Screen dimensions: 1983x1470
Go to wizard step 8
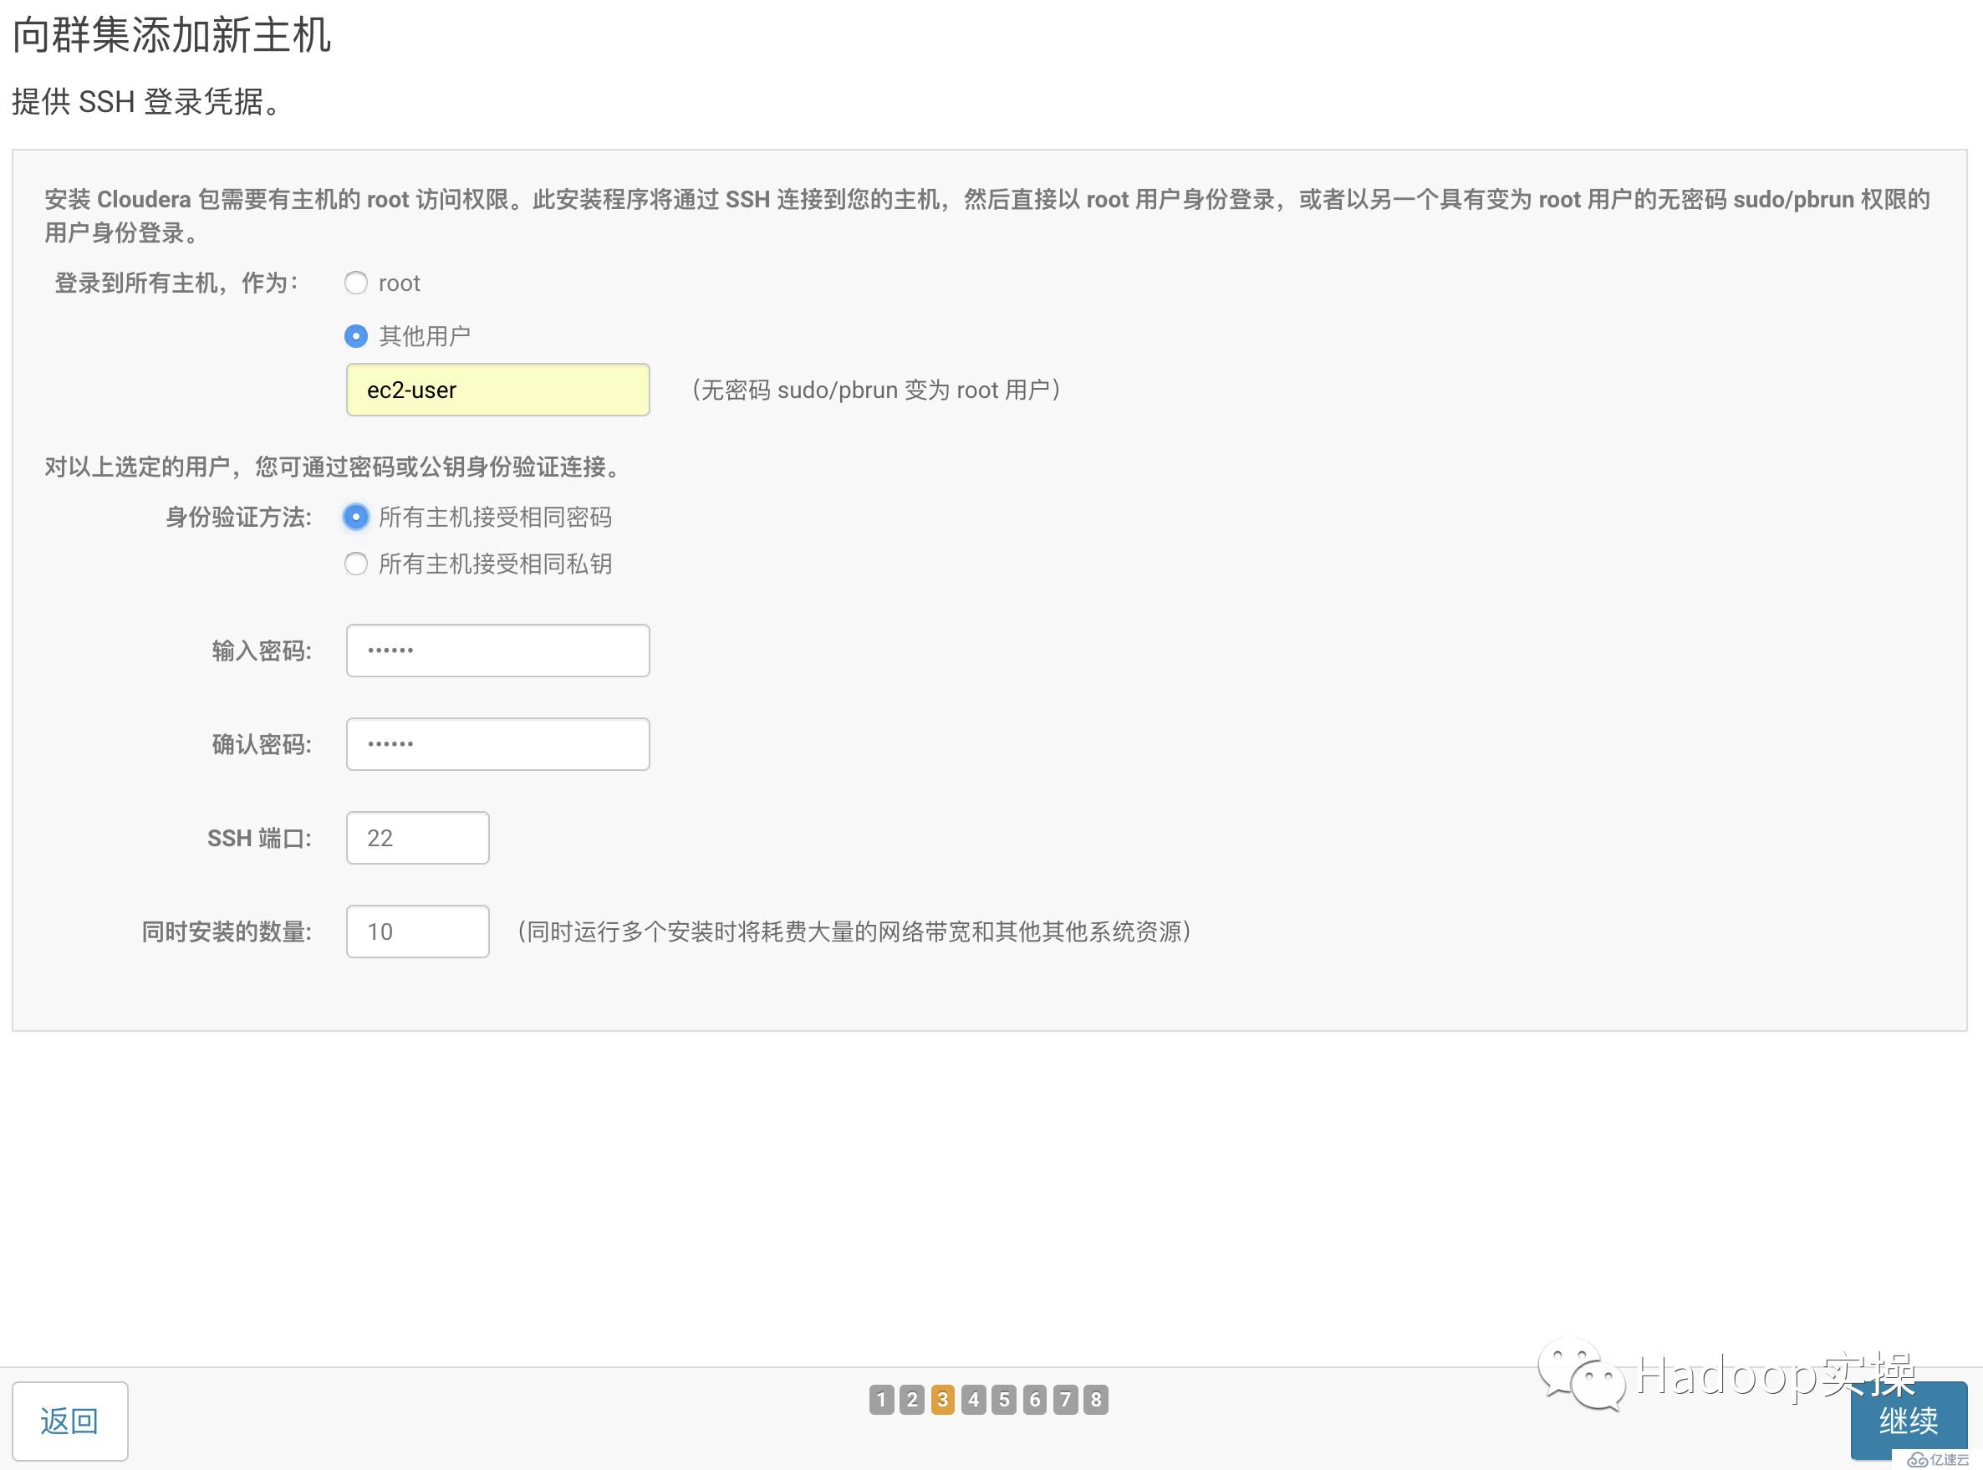pos(1096,1400)
